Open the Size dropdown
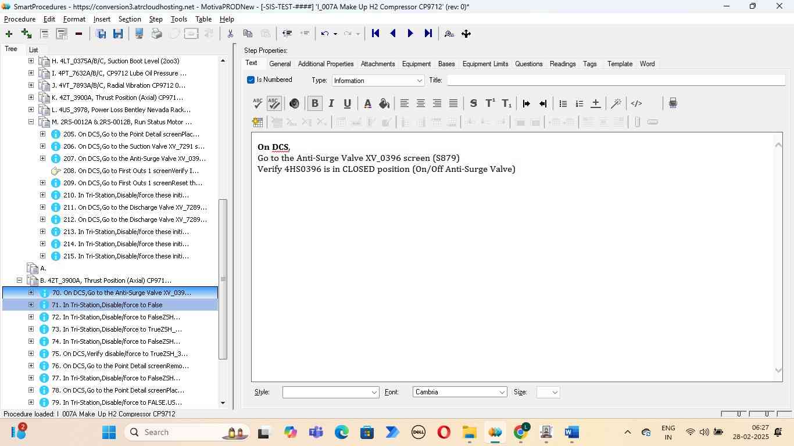Screen dimensions: 794x446 [548, 392]
